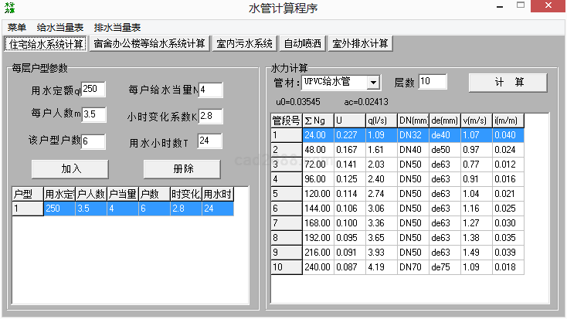The width and height of the screenshot is (567, 319).
Task: Click the app icon in title bar
Action: (8, 8)
